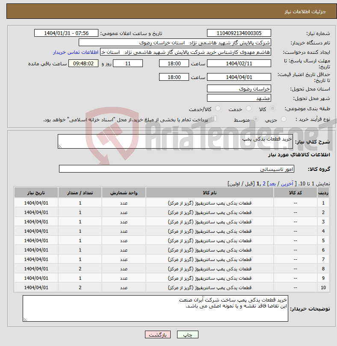Click the چاپ print button
This screenshot has width=337, height=346.
188,334
